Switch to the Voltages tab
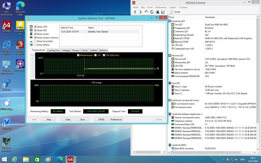Viewport: 261px width, 163px height. 66,50
